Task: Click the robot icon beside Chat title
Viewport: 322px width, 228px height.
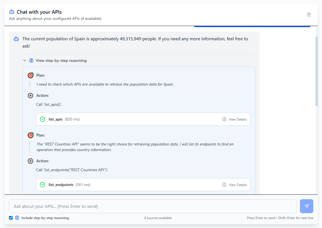Action: (11, 12)
